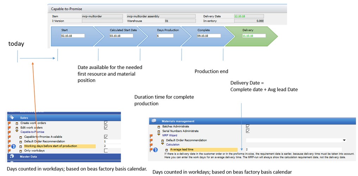Click the Materials management section icon

pos(154,121)
